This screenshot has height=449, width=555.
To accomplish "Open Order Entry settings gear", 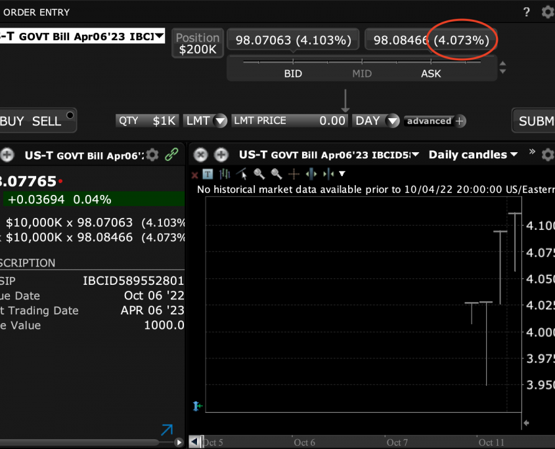I will click(548, 12).
